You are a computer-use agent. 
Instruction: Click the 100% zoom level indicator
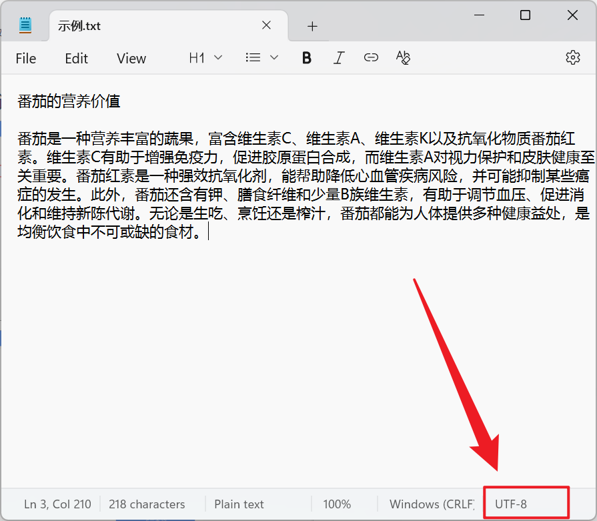click(337, 504)
